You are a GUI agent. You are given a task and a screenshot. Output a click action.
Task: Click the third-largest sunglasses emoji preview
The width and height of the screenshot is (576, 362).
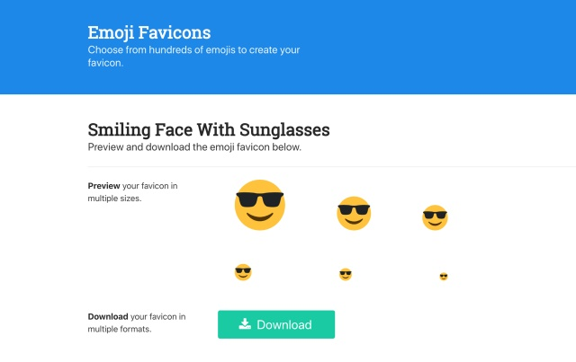click(x=435, y=217)
